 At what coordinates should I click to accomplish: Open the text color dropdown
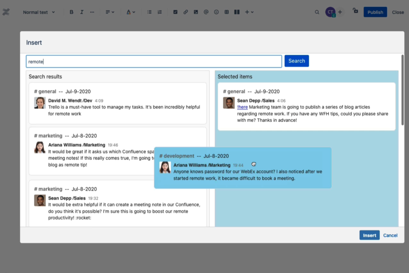click(130, 12)
